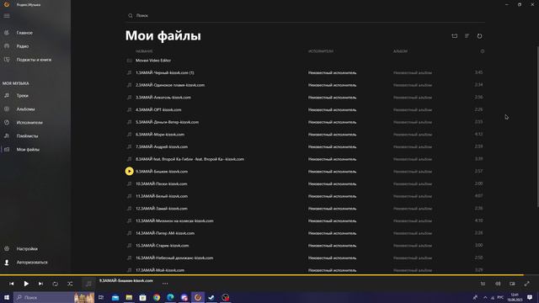The image size is (539, 303).
Task: Click Авторизоваться to sign in
Action: 32,262
